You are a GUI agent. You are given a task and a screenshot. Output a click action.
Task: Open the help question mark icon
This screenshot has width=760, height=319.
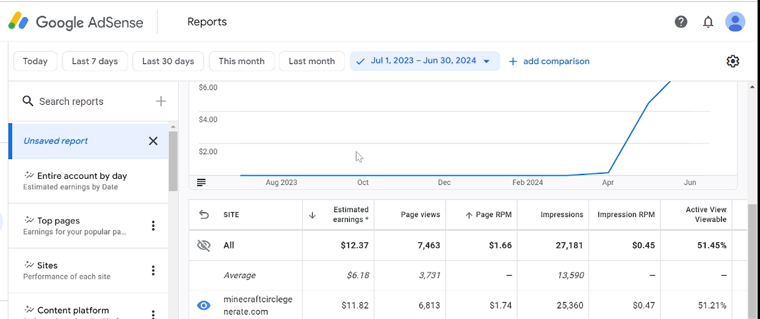coord(681,22)
